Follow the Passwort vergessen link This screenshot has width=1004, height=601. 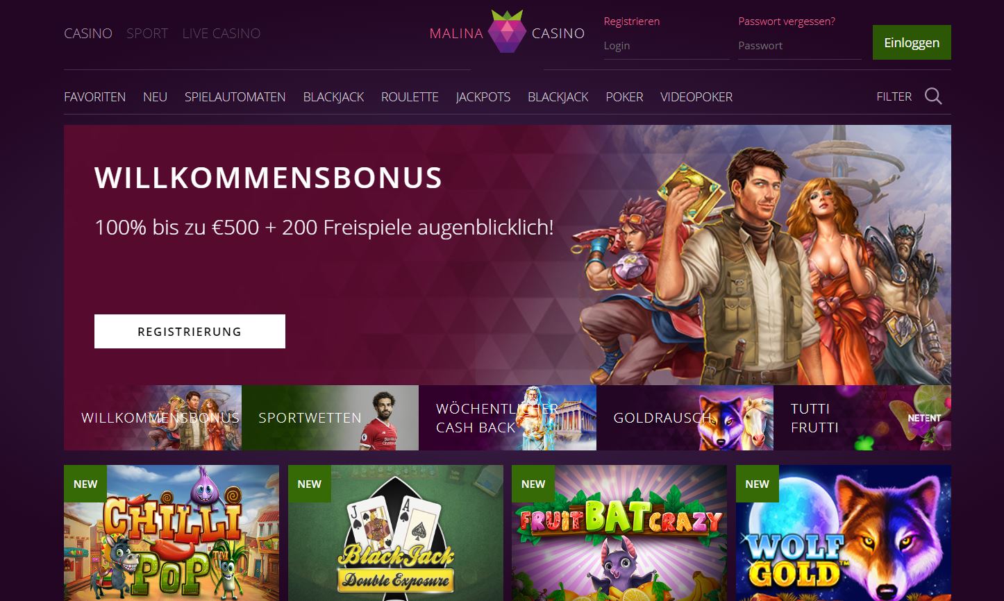coord(787,22)
